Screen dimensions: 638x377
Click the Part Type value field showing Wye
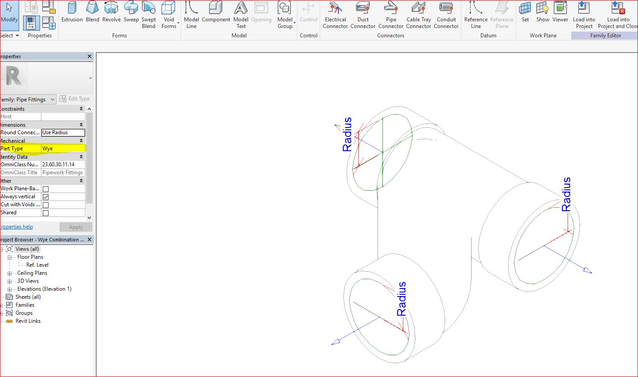63,148
